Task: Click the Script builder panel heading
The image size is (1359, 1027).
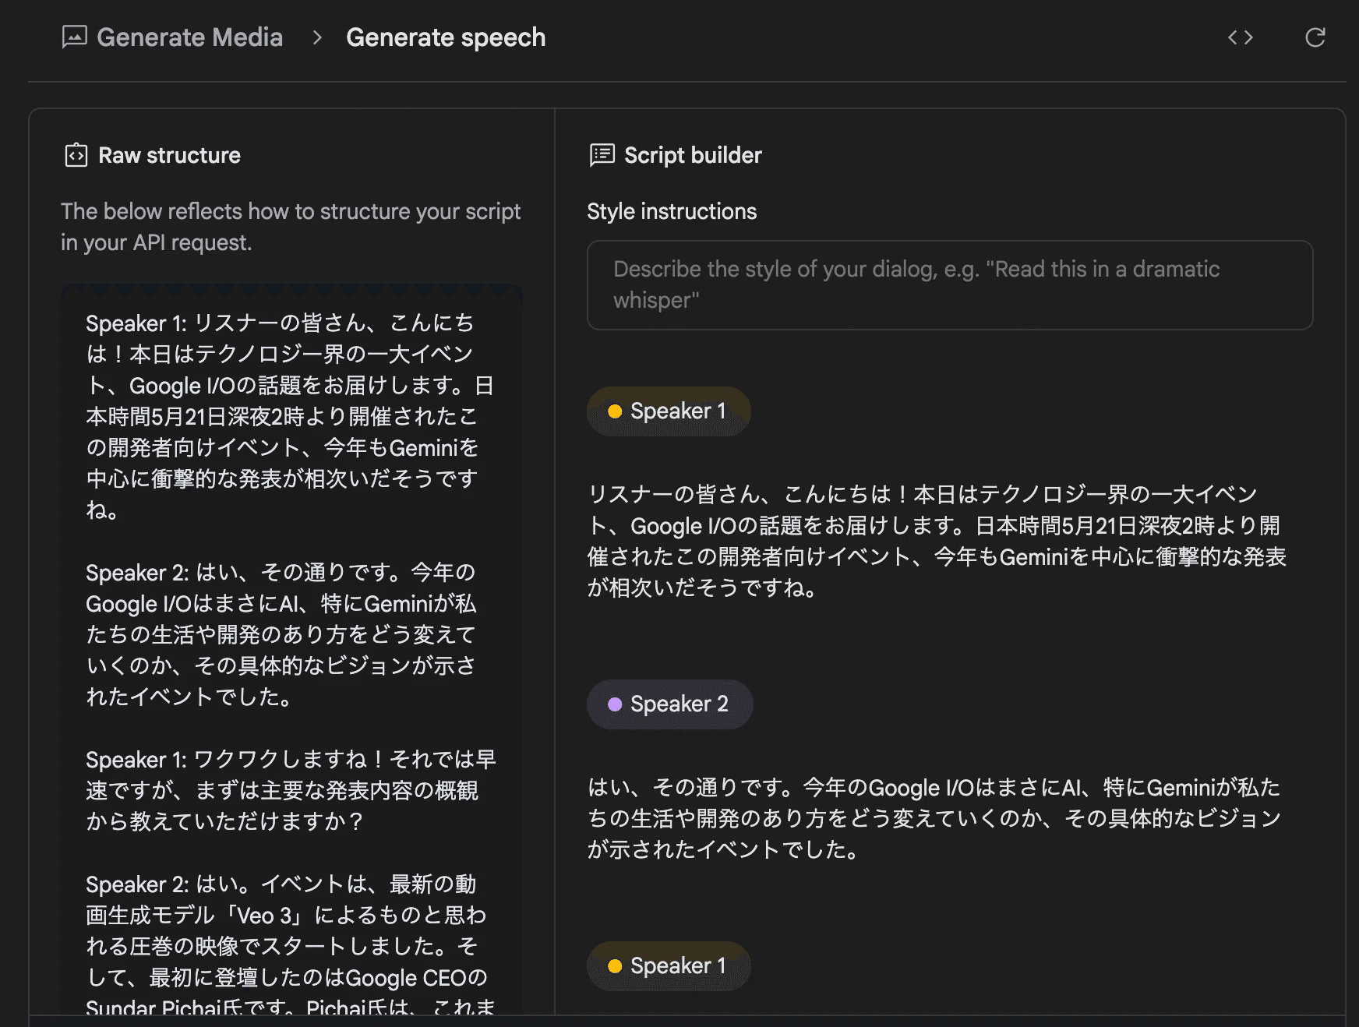Action: point(693,155)
